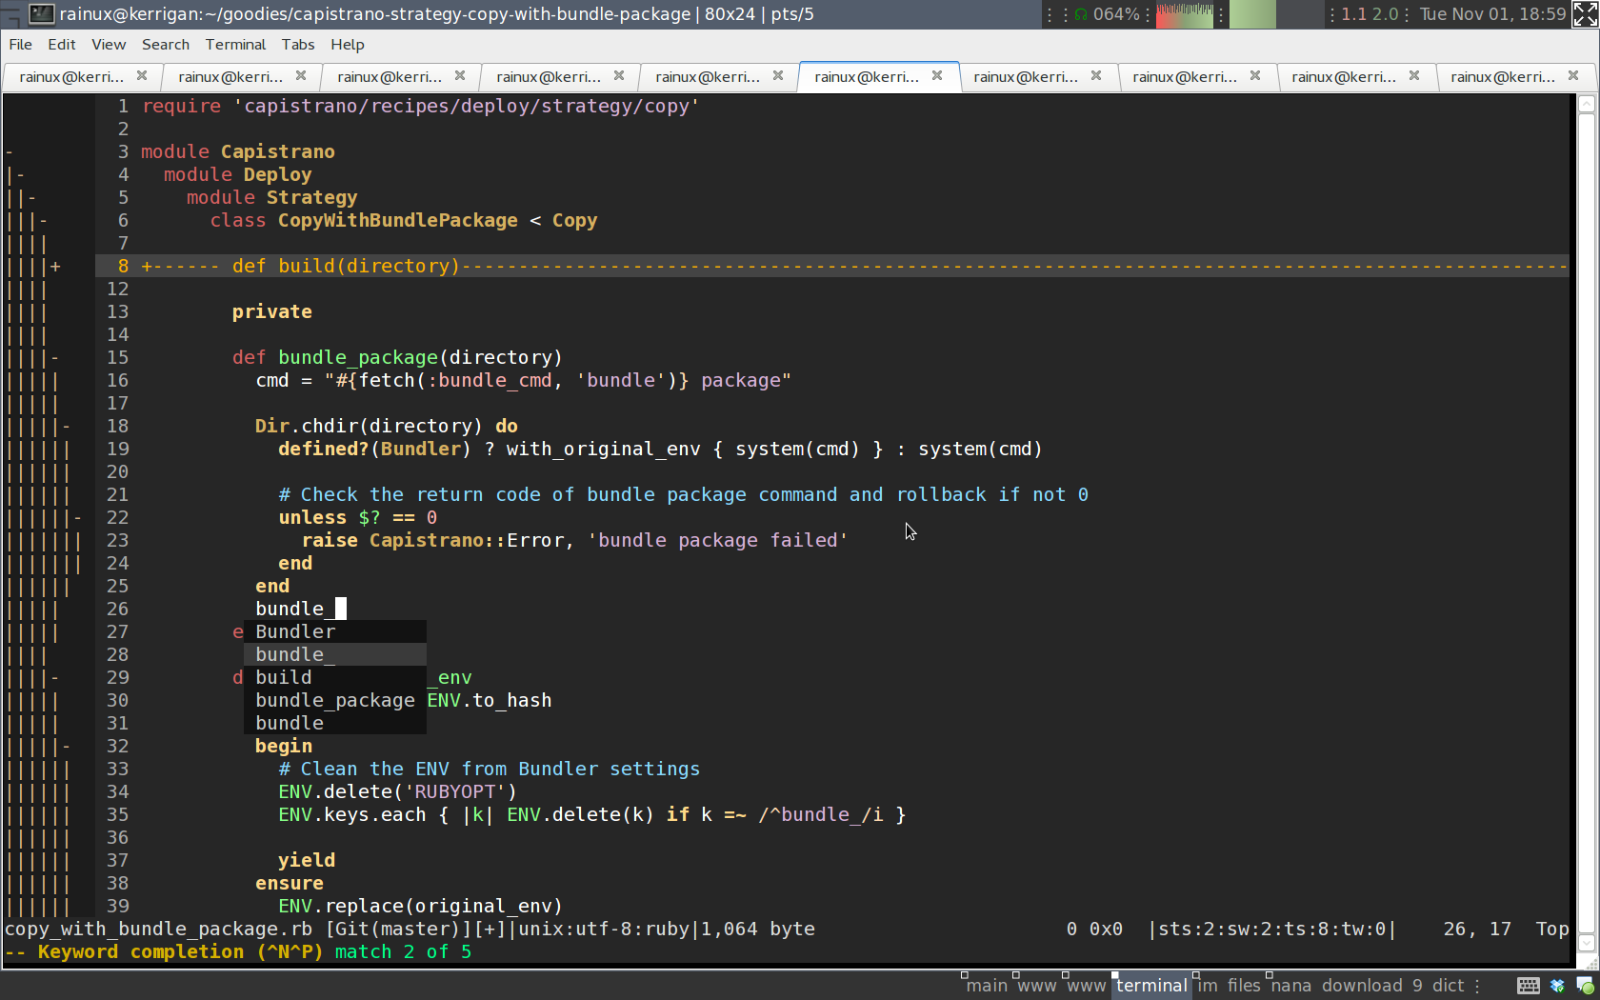The width and height of the screenshot is (1600, 1000).
Task: Collapse the unless $? == 0 fold marker
Action: pyautogui.click(x=78, y=517)
